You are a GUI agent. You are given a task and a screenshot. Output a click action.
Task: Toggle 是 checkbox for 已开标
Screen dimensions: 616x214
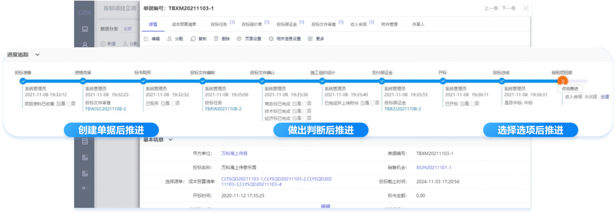pos(462,103)
